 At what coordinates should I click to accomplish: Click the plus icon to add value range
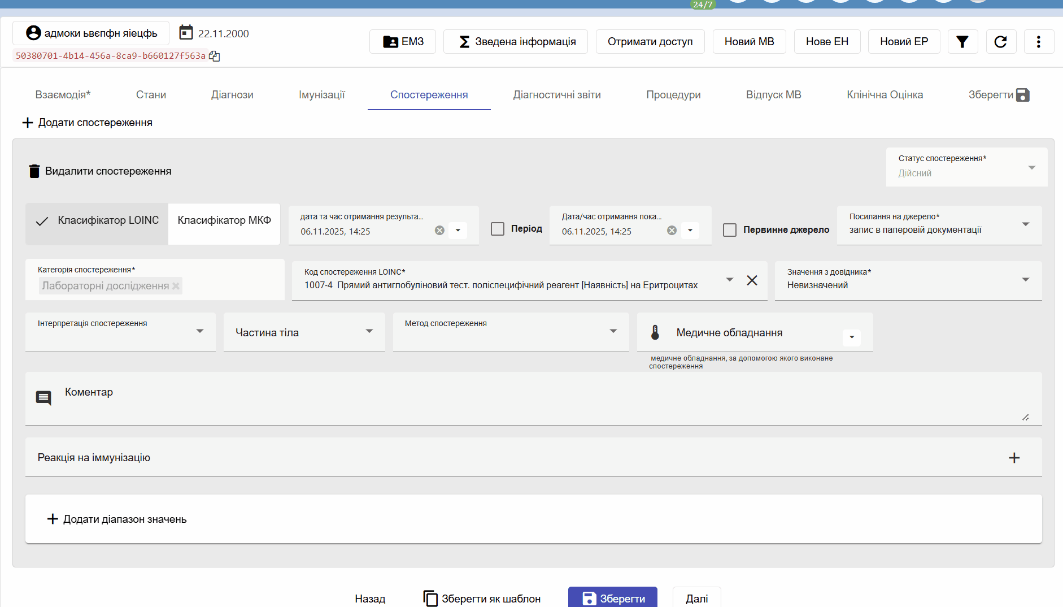click(x=53, y=519)
